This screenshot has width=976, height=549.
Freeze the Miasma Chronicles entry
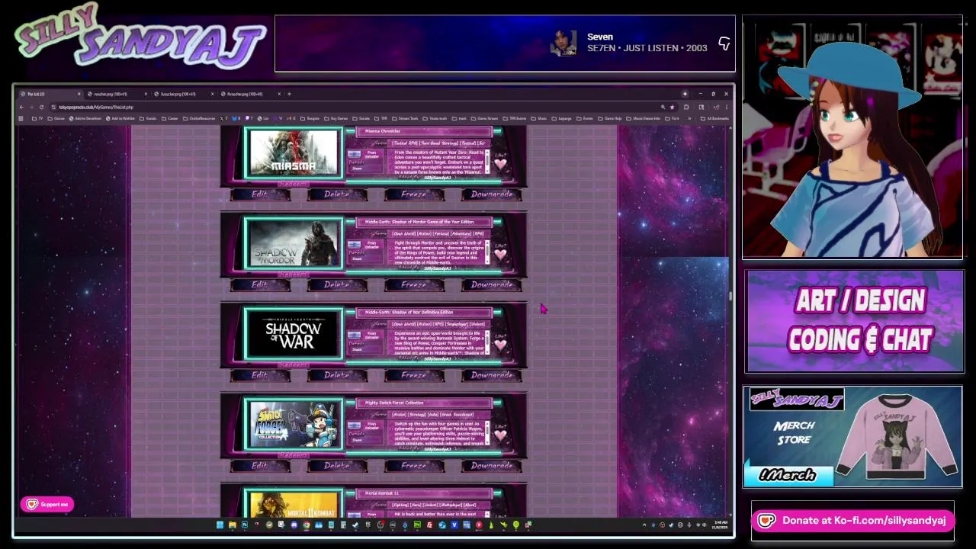pos(414,194)
